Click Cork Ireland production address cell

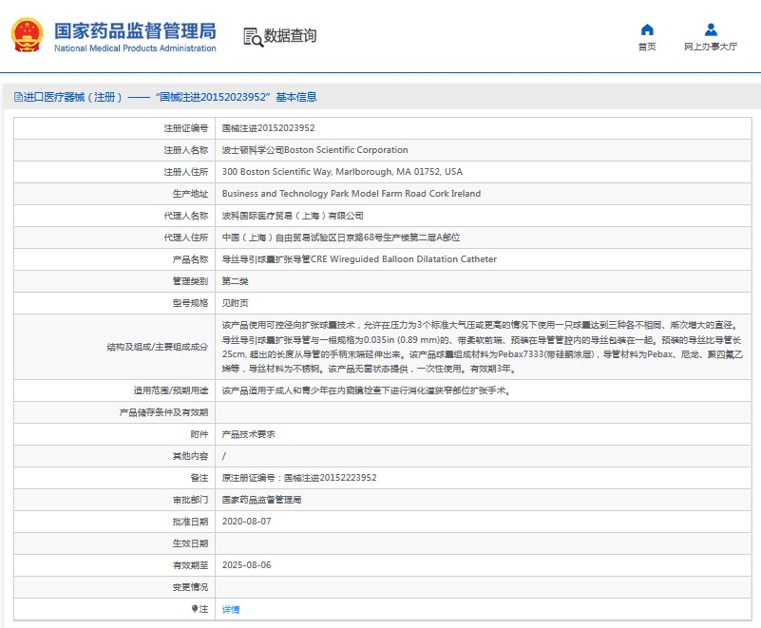(x=351, y=194)
